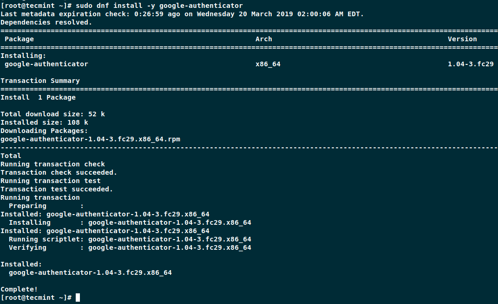The width and height of the screenshot is (498, 304).
Task: Click 'google-authenticator' under 'Installing:' in the table
Action: coord(46,64)
